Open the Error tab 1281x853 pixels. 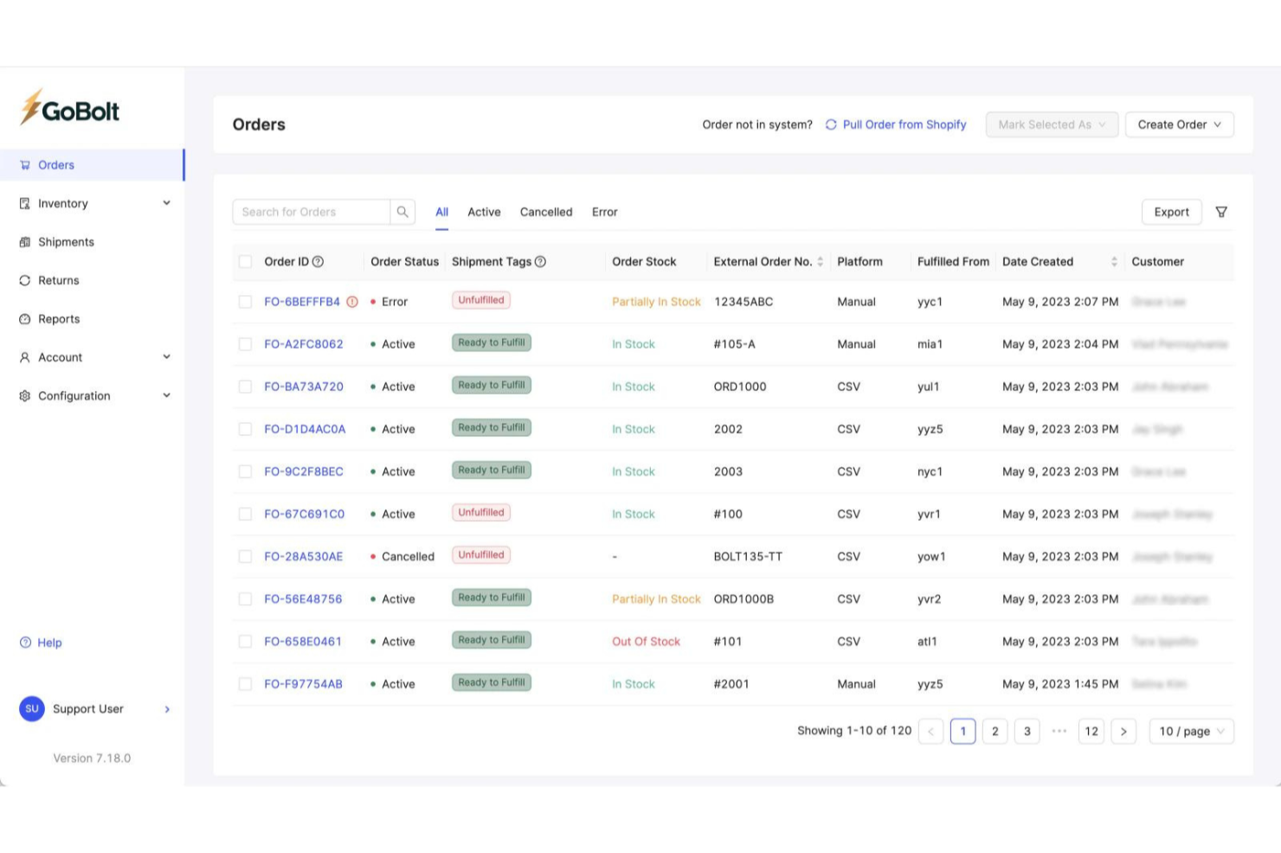604,211
